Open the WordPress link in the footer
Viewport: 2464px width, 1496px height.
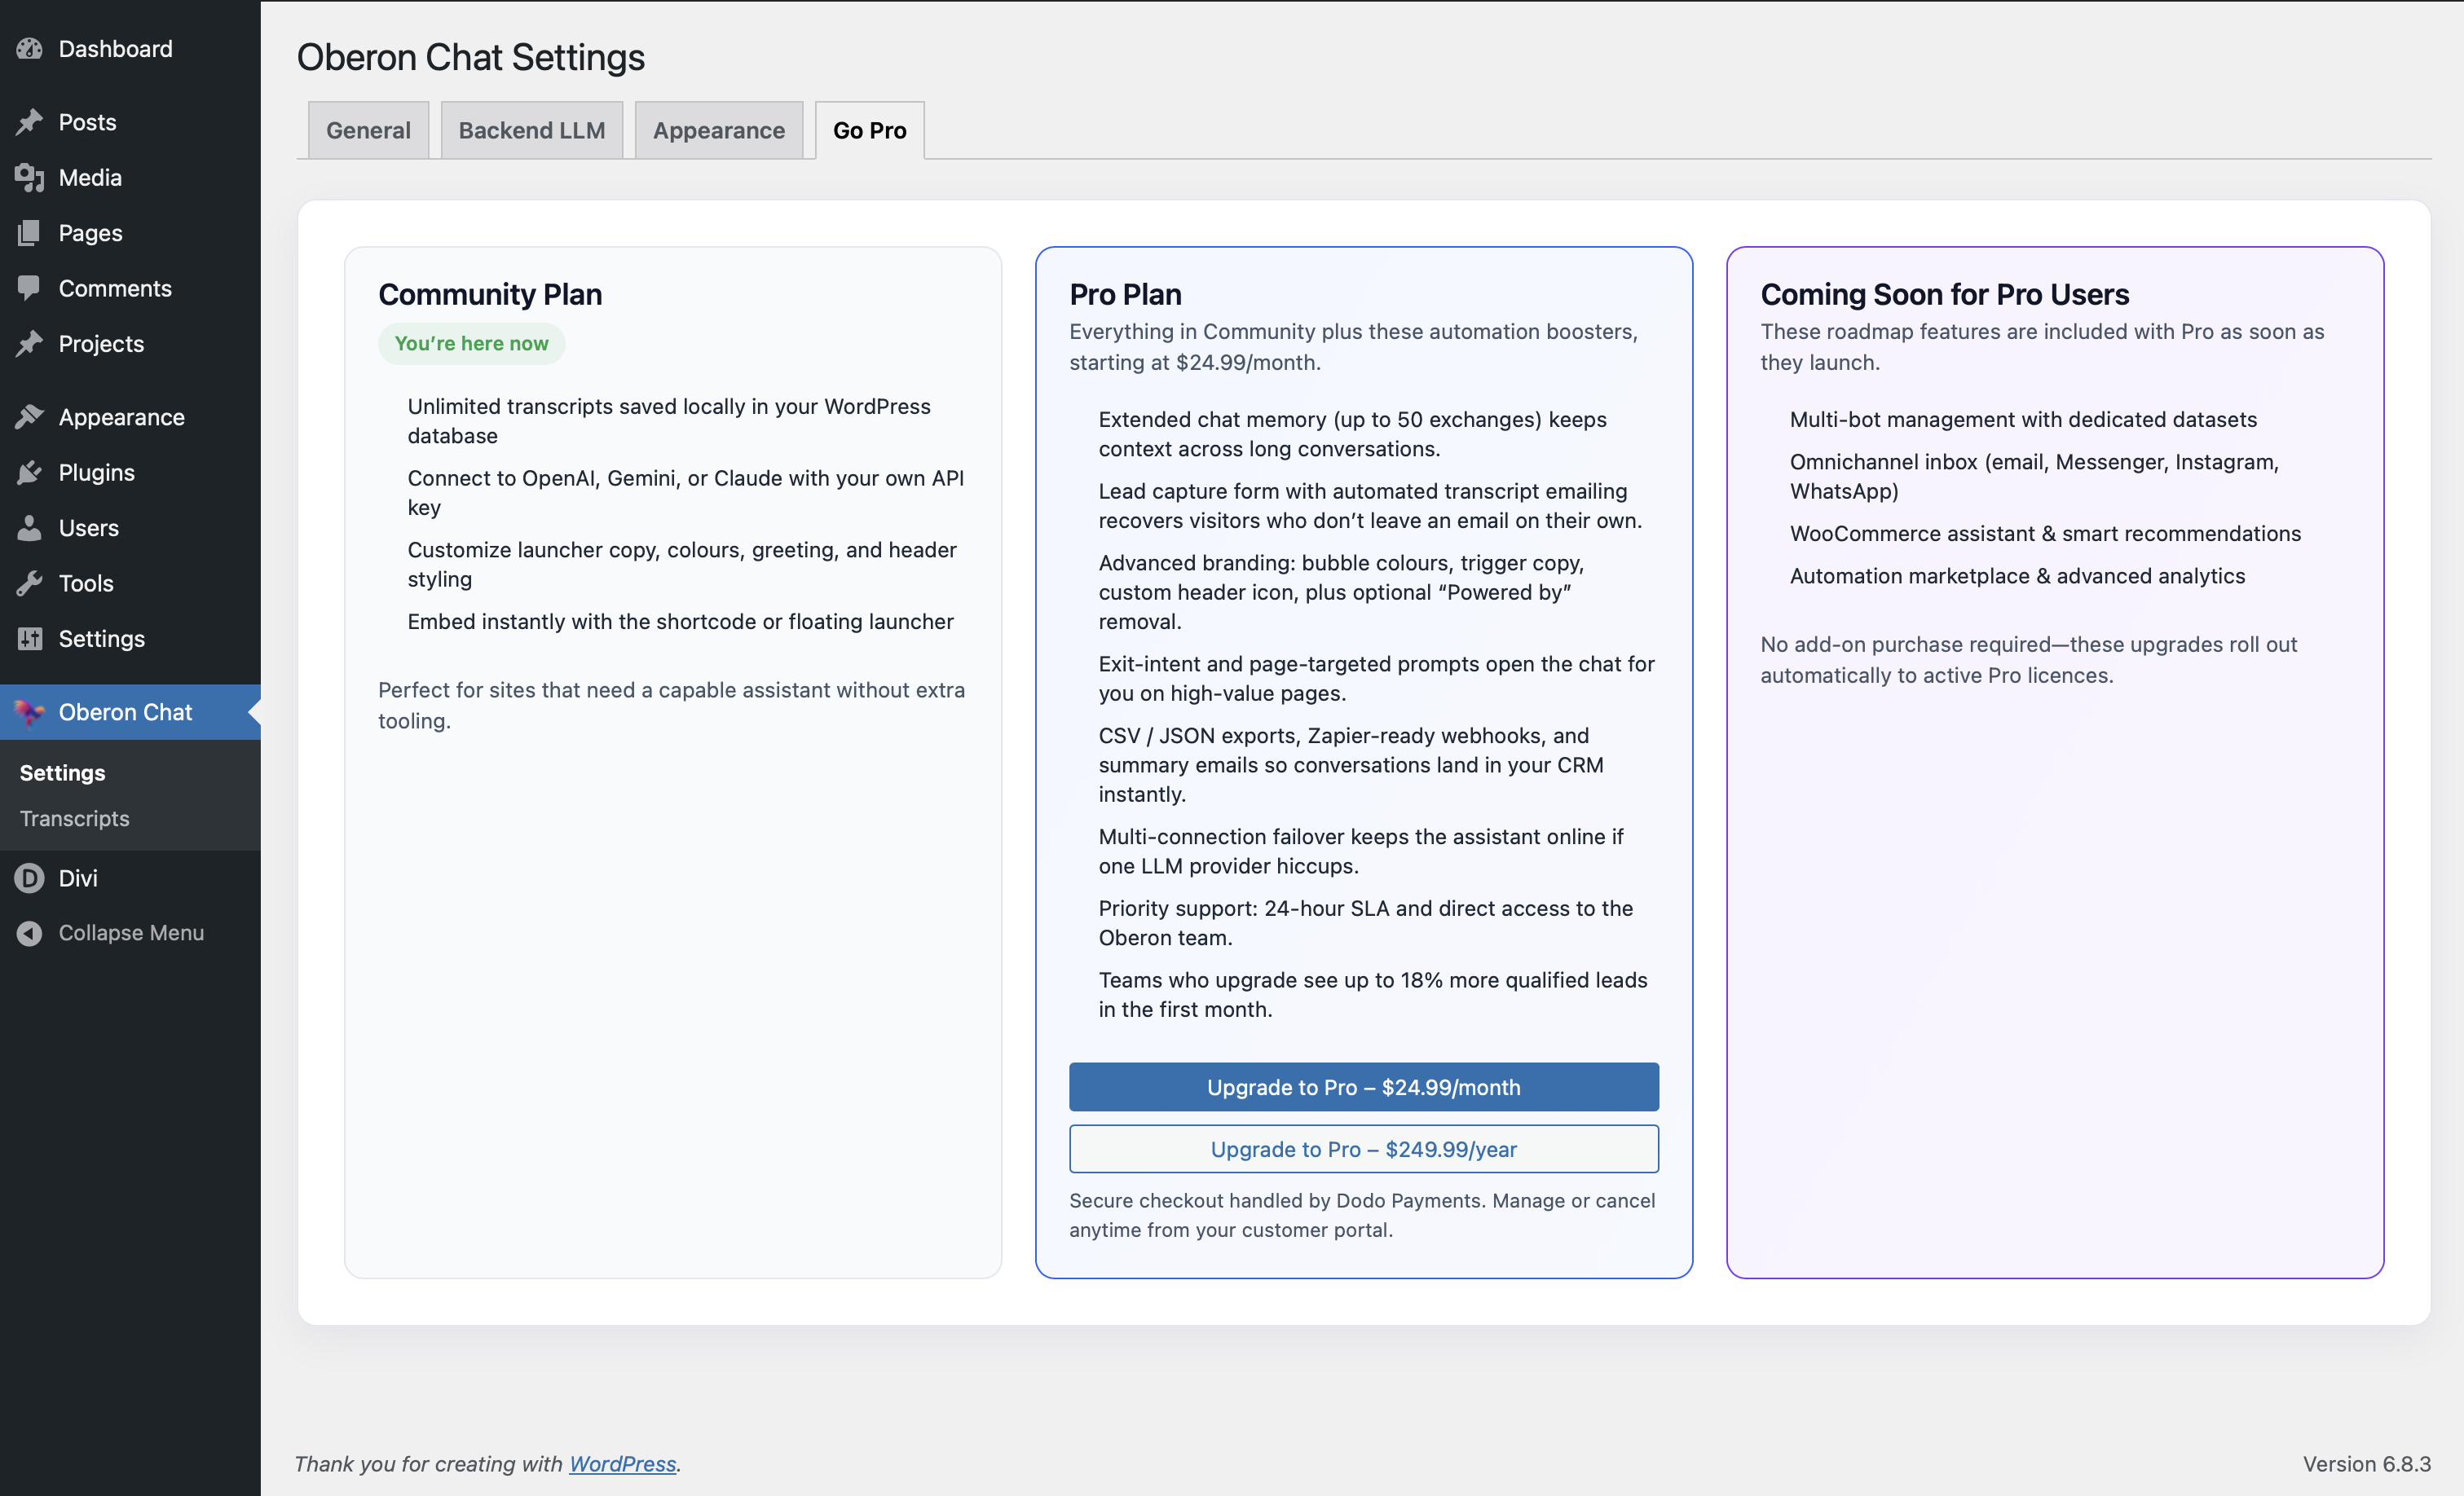[622, 1463]
